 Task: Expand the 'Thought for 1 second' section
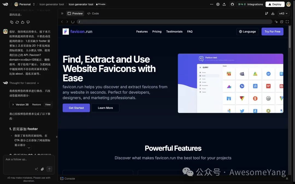click(x=24, y=83)
